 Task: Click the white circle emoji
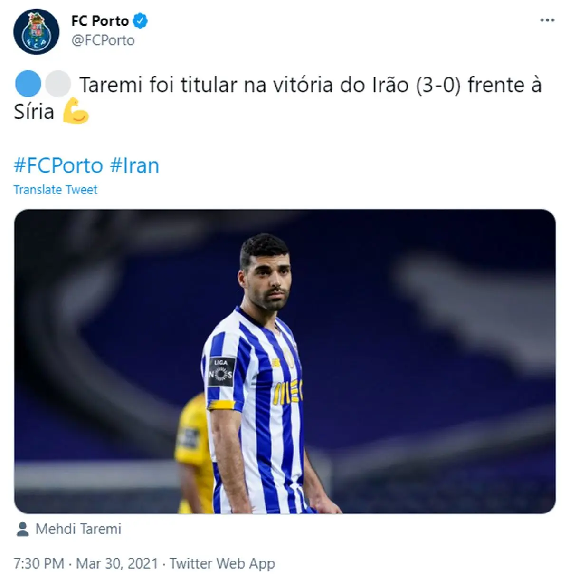tap(58, 85)
